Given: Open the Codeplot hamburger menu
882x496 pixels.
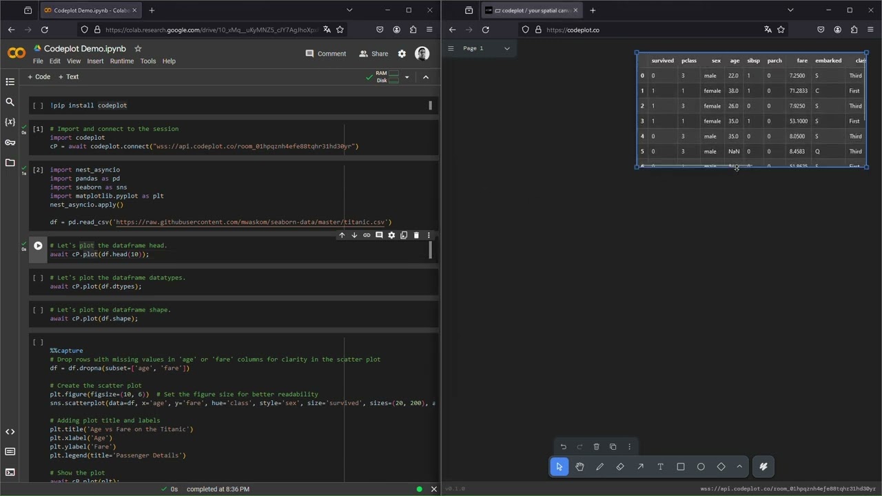Looking at the screenshot, I should [451, 48].
